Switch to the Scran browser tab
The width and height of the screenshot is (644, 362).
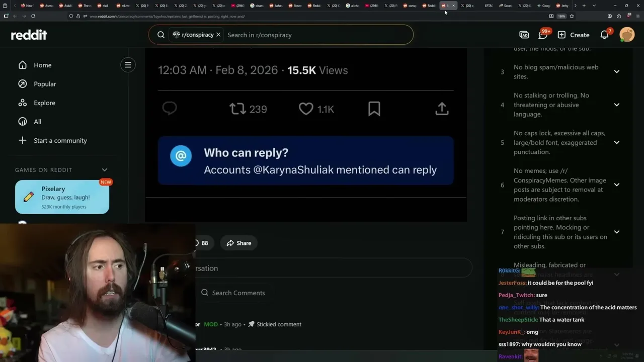[505, 6]
